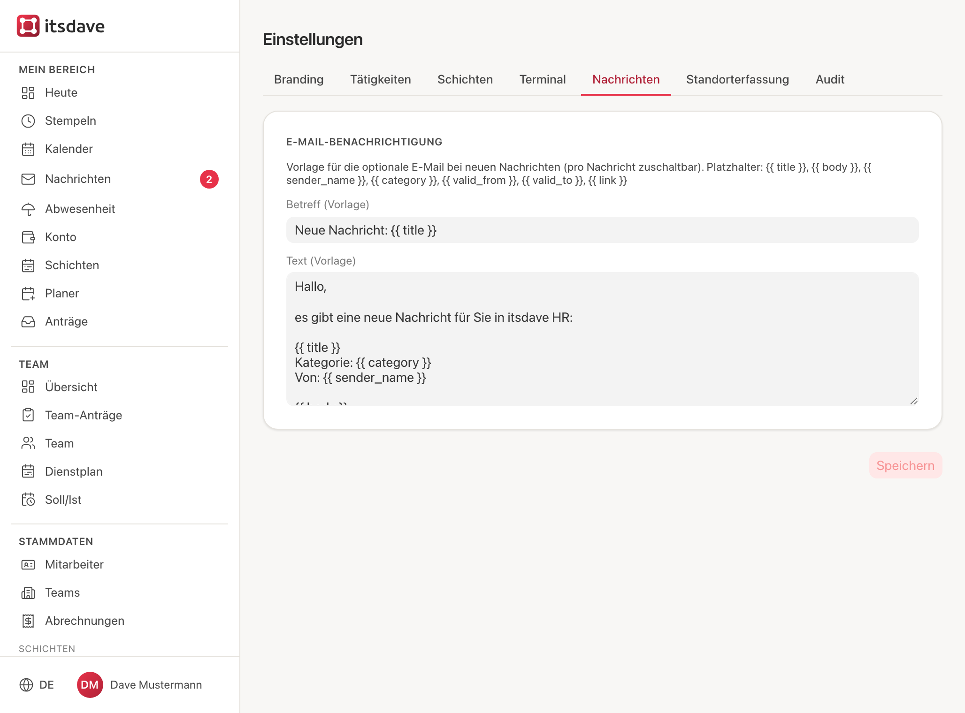This screenshot has height=713, width=965.
Task: Open the Terminal tab
Action: [x=543, y=80]
